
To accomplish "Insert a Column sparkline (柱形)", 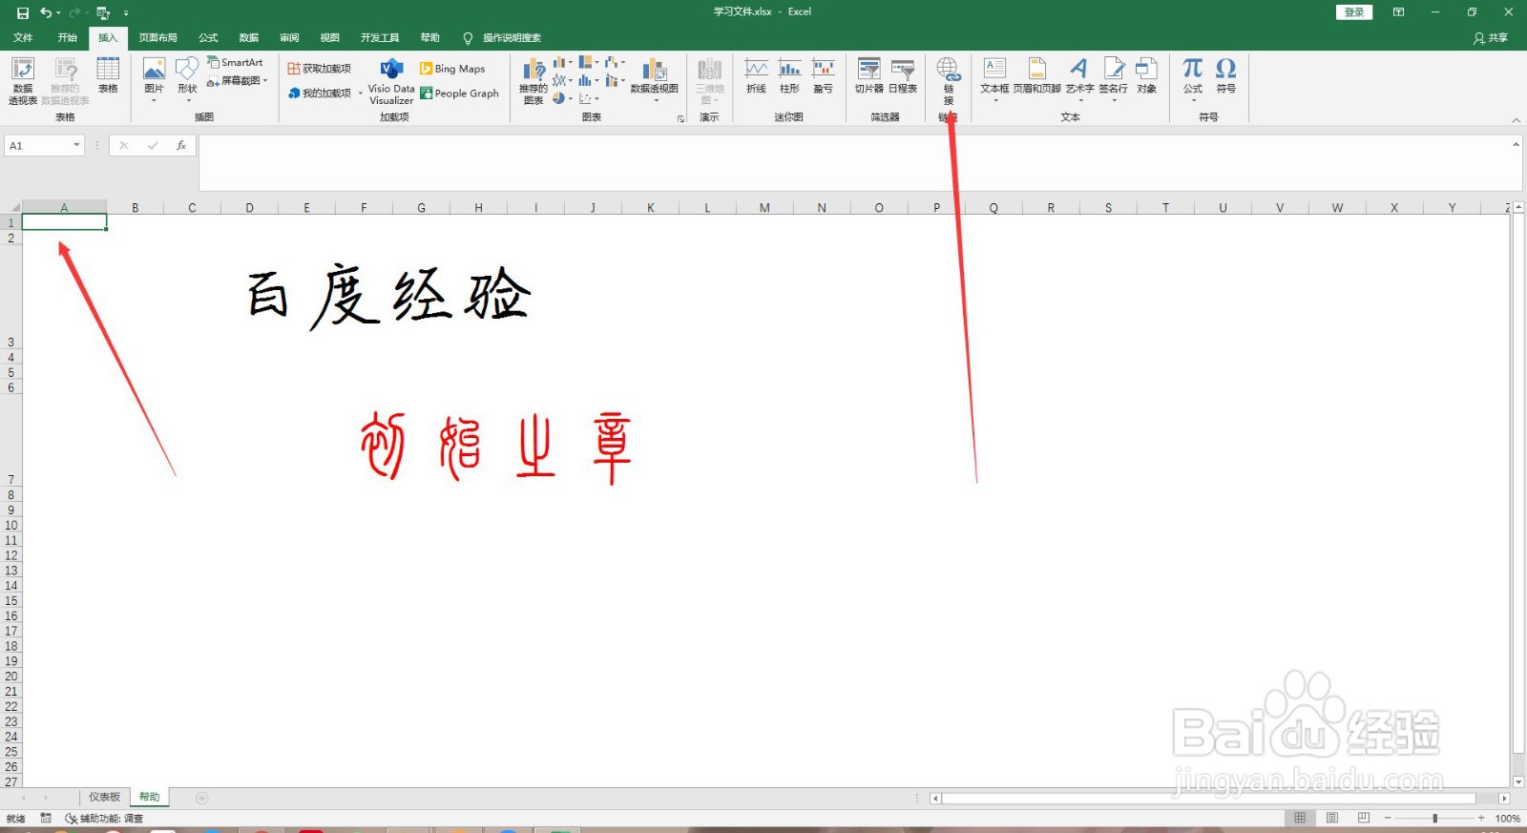I will click(x=789, y=76).
